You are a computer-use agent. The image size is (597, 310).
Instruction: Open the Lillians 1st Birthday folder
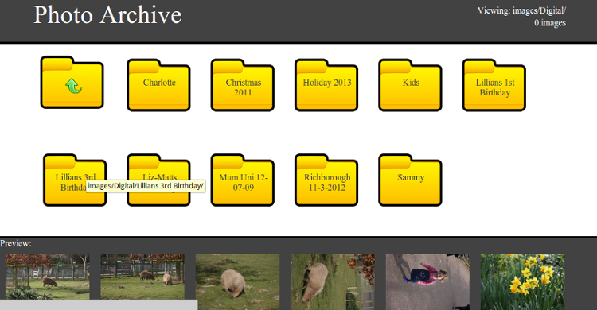(x=494, y=85)
